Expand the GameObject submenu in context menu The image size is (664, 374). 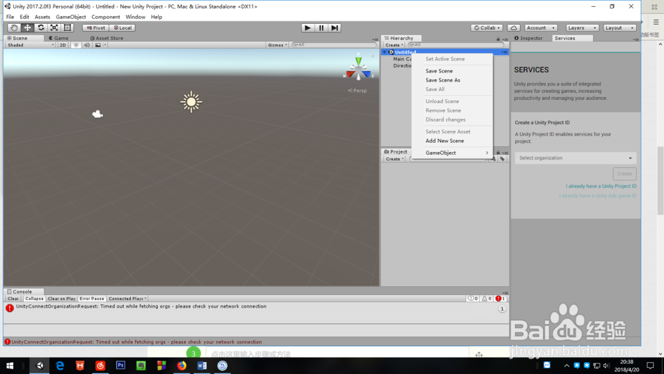[x=452, y=153]
